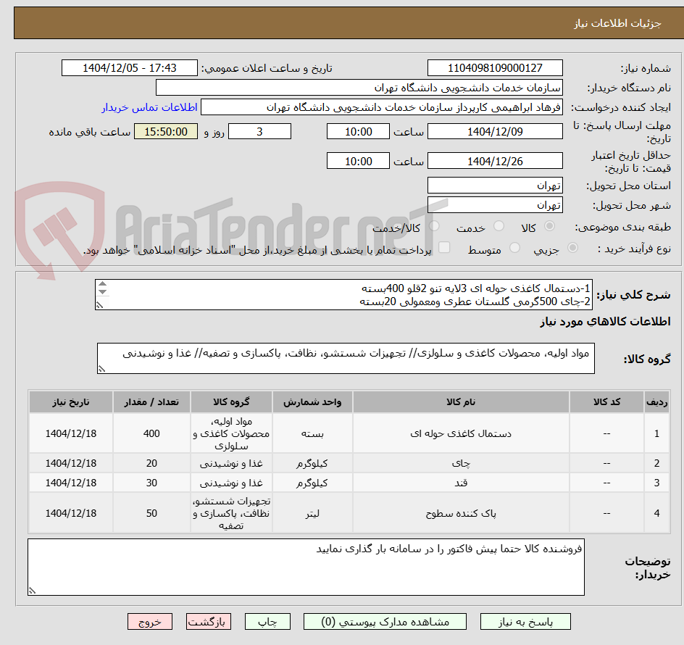Click the تعداد / مقدار column header
Screen dimensions: 684x645
pos(151,402)
